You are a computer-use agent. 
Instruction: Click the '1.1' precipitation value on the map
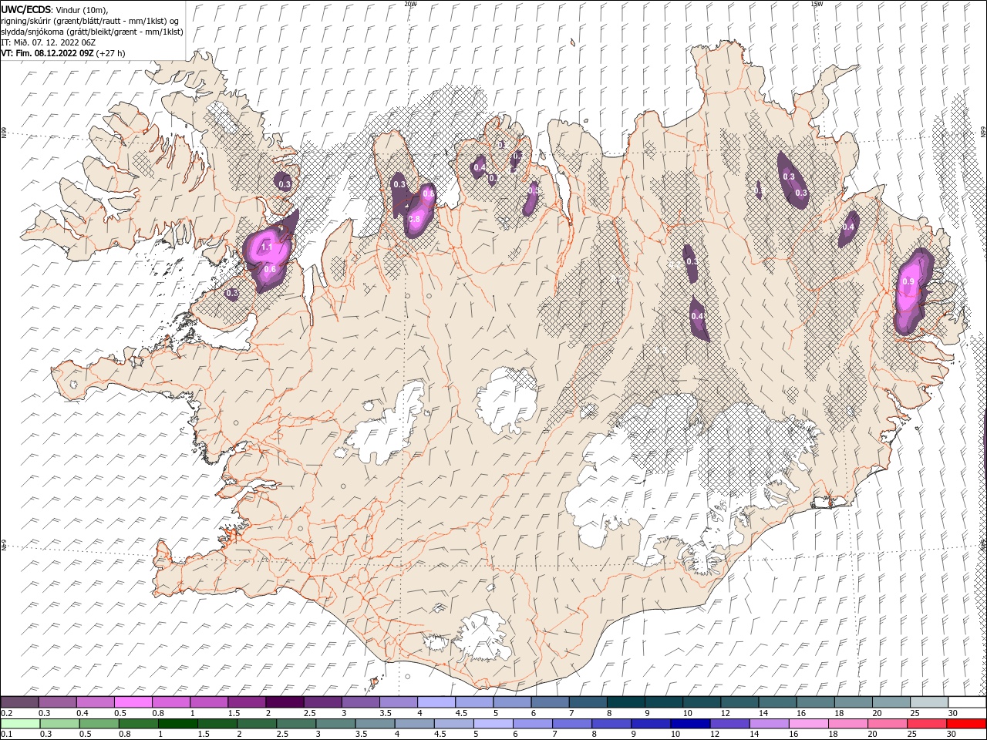[x=267, y=247]
